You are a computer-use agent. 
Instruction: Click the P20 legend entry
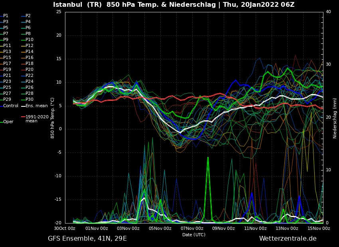(x=28, y=70)
